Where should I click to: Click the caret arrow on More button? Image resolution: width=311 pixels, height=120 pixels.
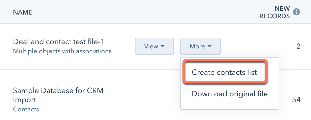coord(209,47)
